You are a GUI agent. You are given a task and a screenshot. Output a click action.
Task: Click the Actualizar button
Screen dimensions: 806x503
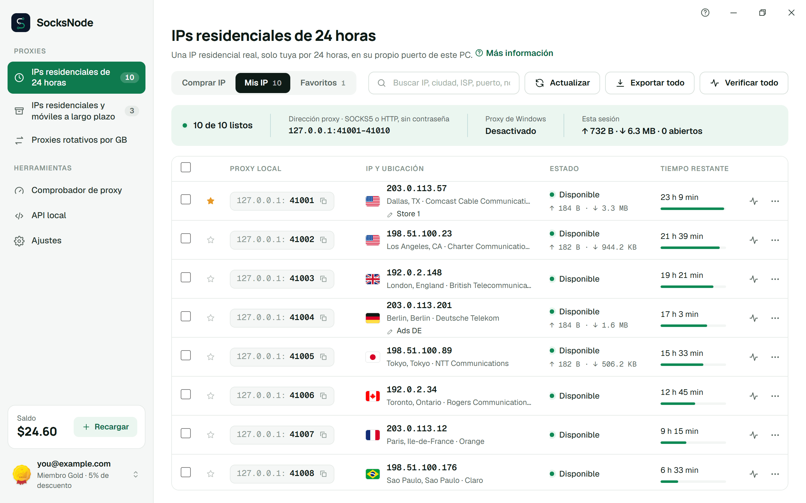[x=562, y=83]
